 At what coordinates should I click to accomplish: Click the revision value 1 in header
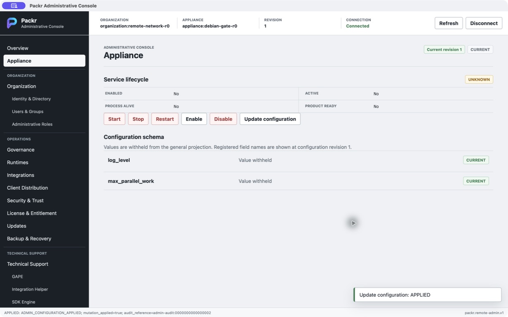(x=265, y=26)
